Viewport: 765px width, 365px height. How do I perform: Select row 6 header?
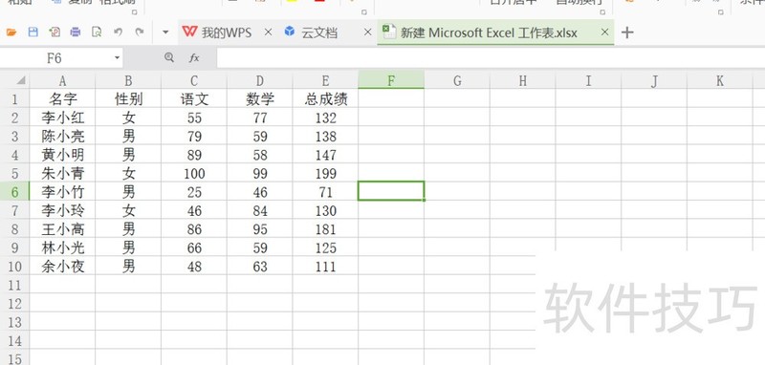14,192
